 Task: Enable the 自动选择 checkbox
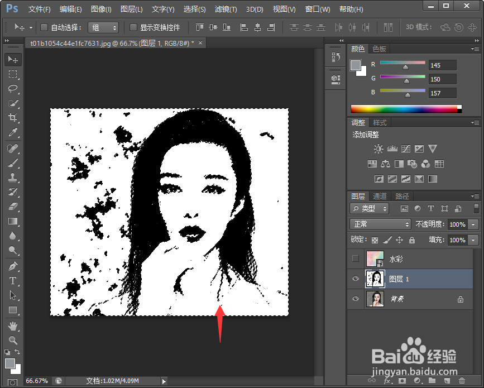point(44,28)
